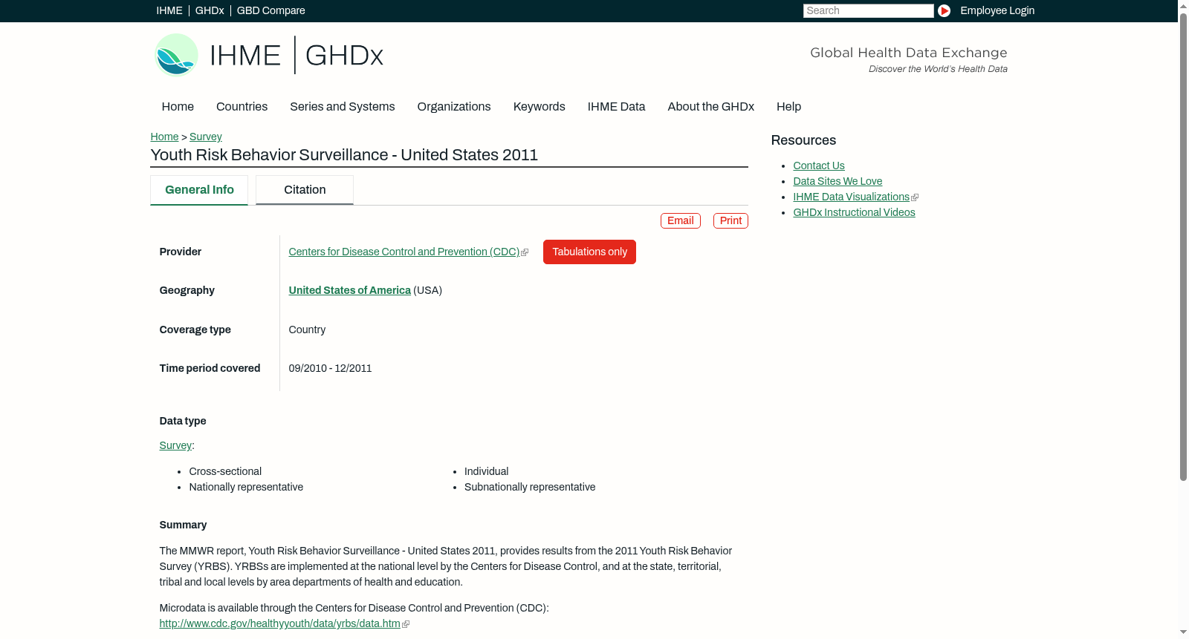This screenshot has width=1189, height=639.
Task: Click the 'Cross-sectional' list item
Action: [x=225, y=471]
